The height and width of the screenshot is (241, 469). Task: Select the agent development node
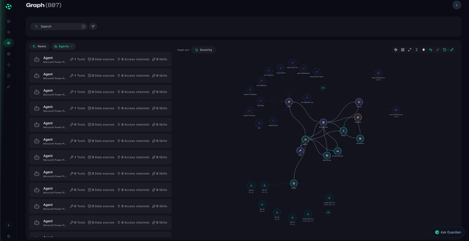303,69
